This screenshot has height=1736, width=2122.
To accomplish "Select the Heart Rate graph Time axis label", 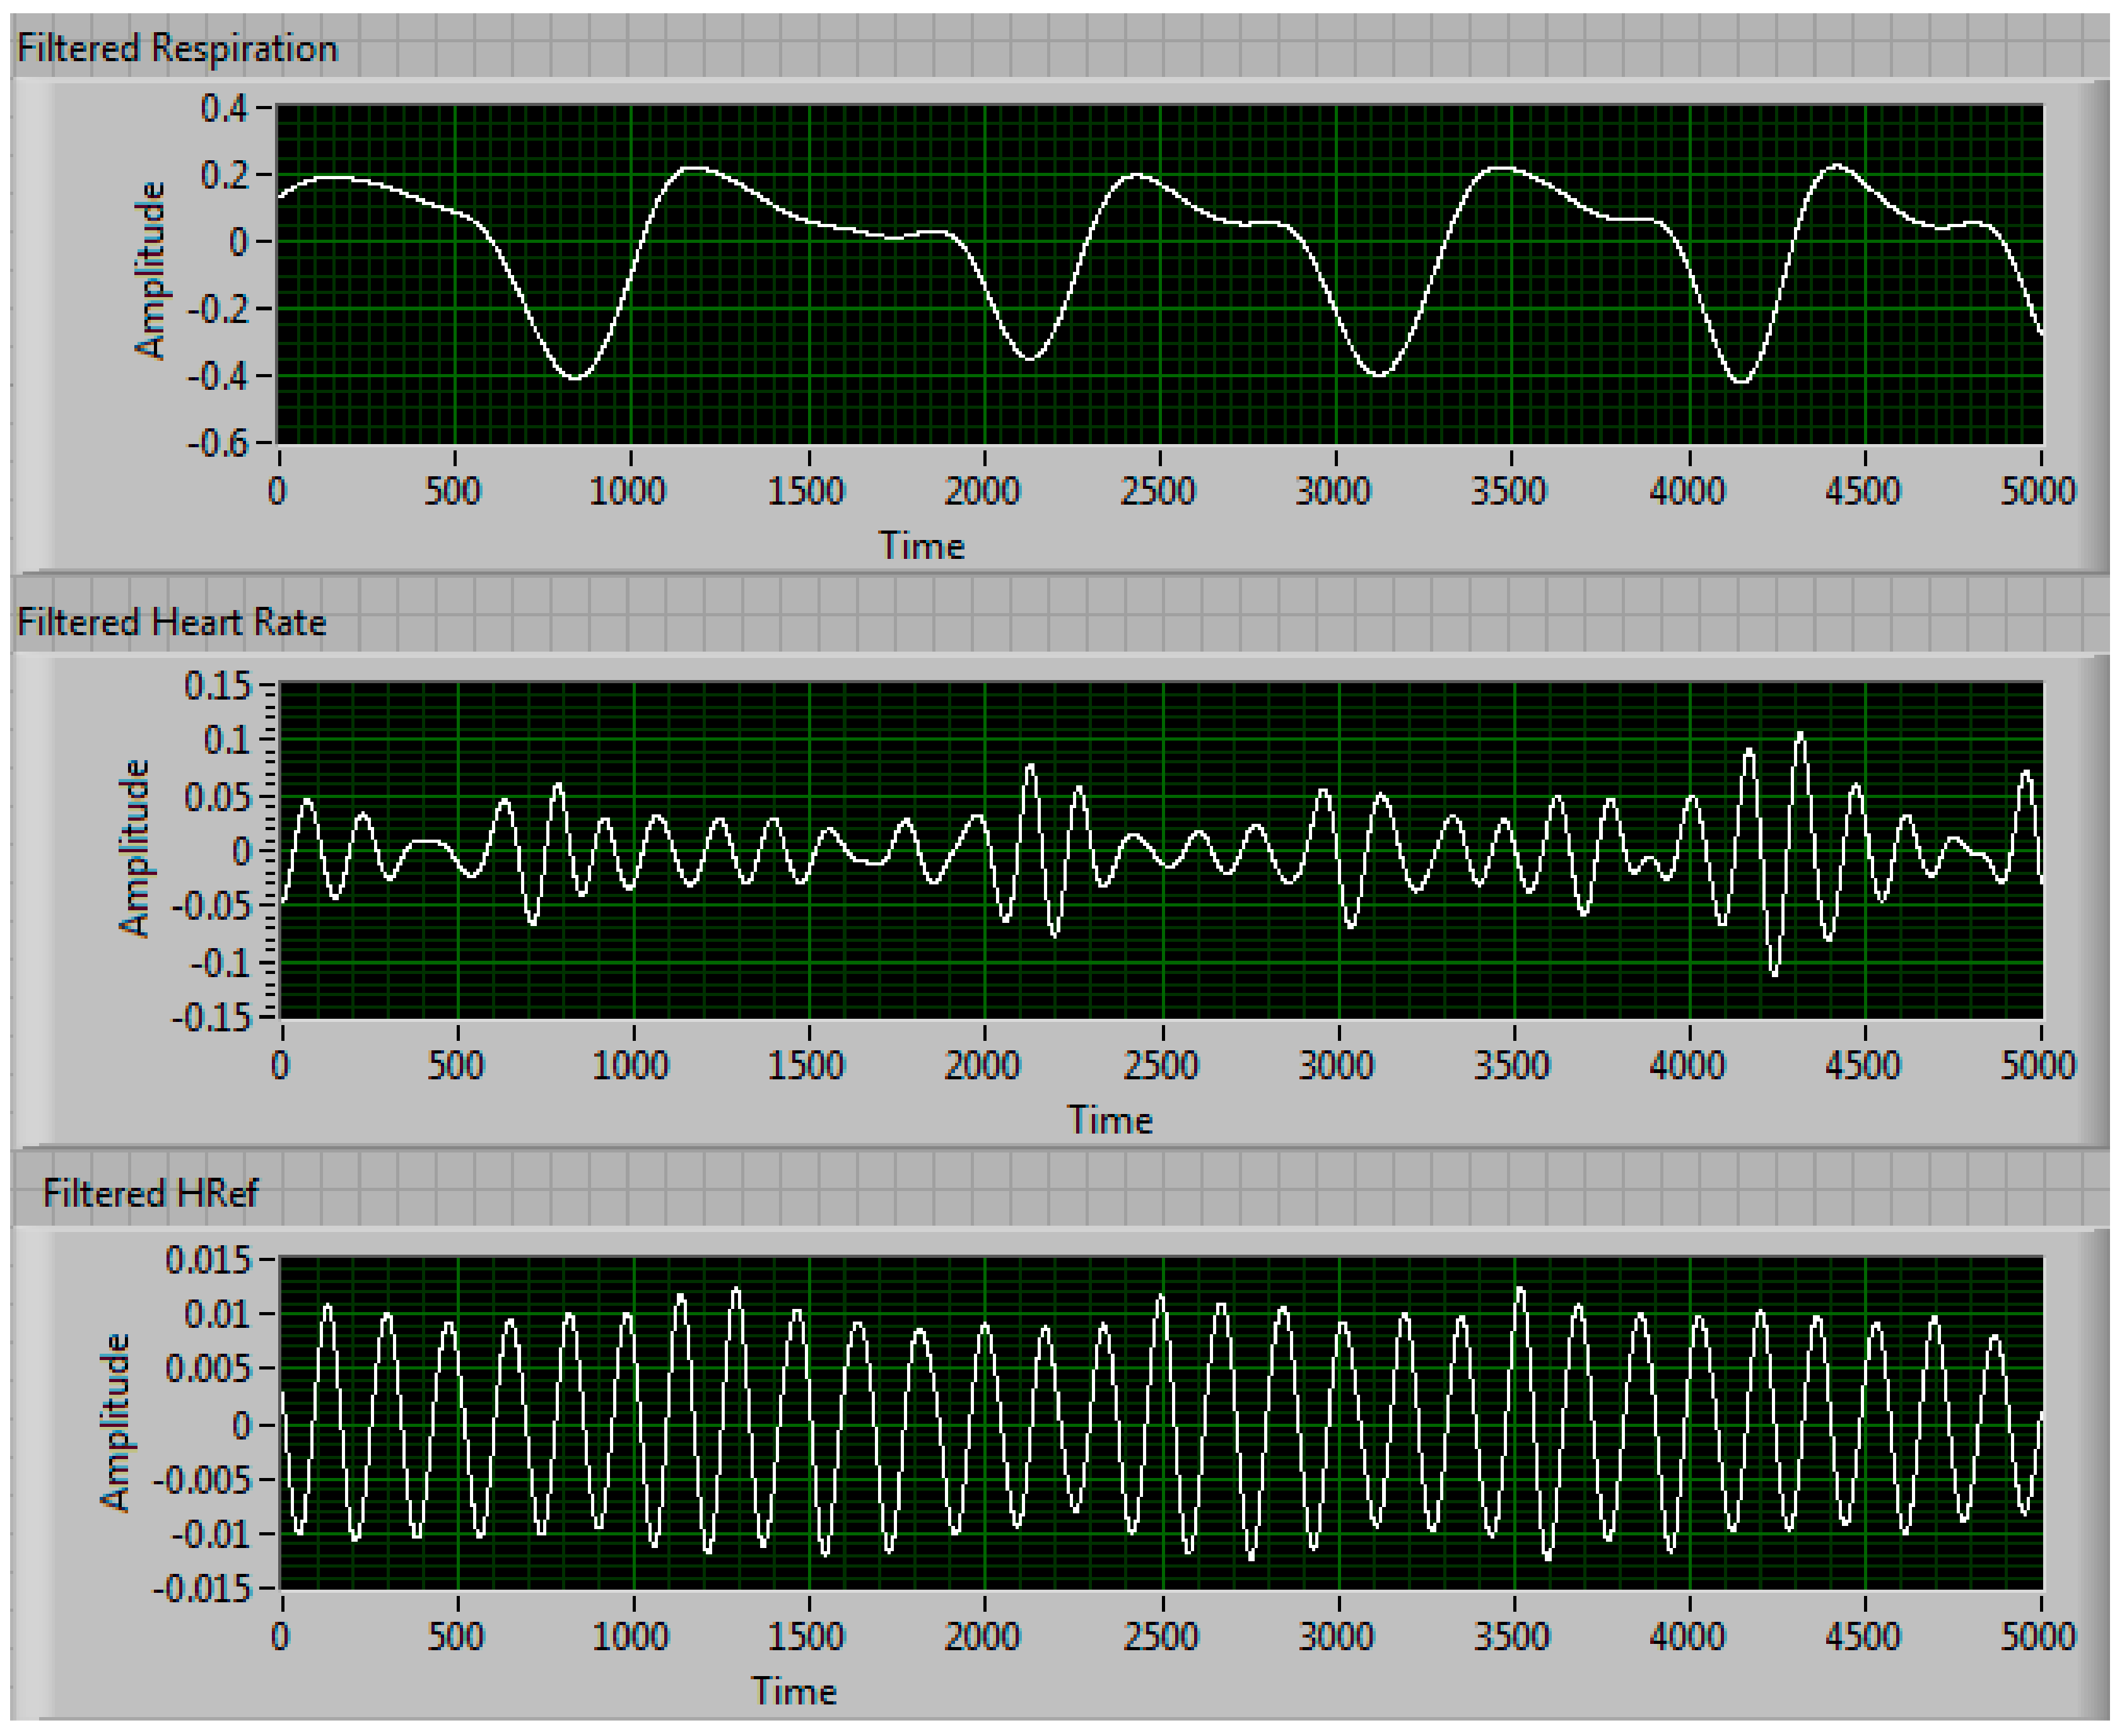I will click(1109, 1120).
